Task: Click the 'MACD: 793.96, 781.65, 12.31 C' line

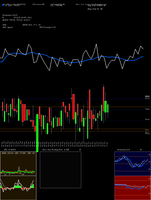Action: (x=16, y=20)
